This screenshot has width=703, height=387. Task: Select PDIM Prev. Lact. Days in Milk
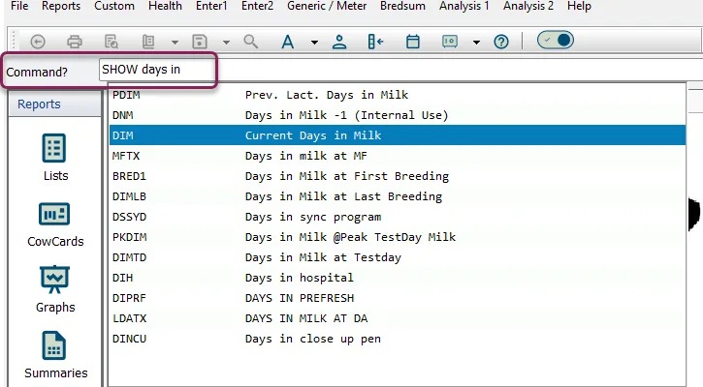coord(398,95)
